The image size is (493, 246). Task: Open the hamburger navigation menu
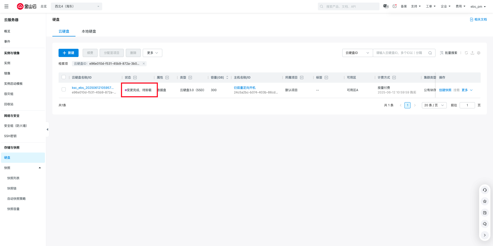[6, 6]
